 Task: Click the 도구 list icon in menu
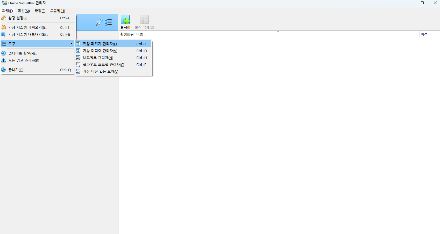[x=3, y=44]
